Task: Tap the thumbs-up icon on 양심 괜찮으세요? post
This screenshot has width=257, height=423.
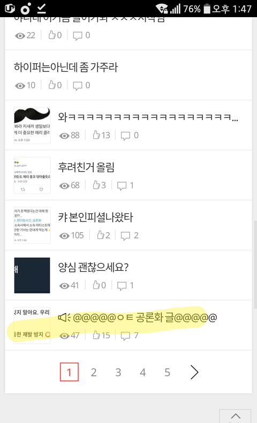Action: (96, 285)
